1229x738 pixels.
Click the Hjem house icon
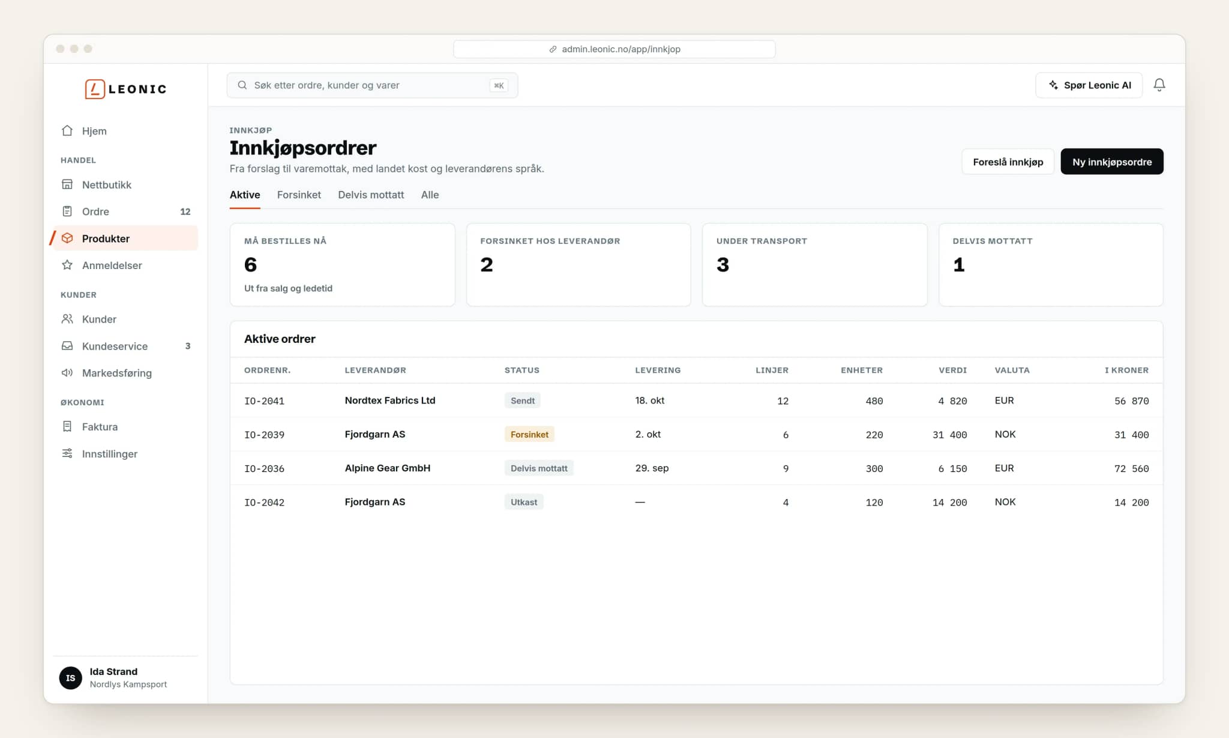[67, 131]
